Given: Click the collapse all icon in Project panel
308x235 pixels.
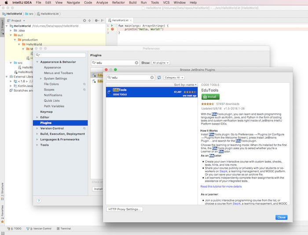Looking at the screenshot, I should click(x=90, y=20).
